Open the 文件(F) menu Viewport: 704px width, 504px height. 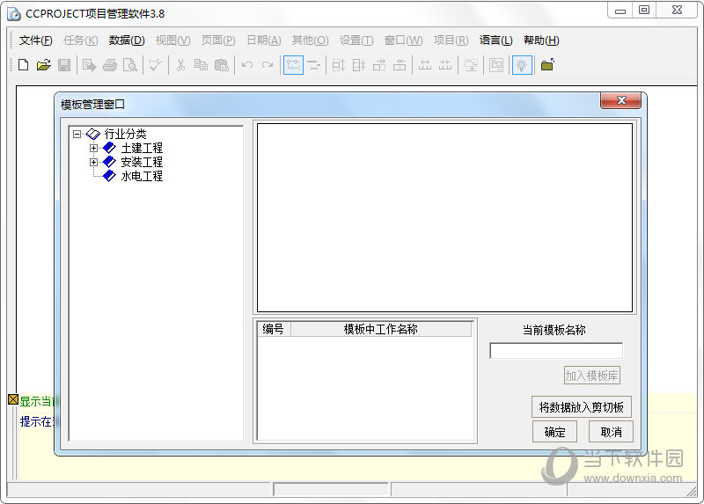[36, 40]
